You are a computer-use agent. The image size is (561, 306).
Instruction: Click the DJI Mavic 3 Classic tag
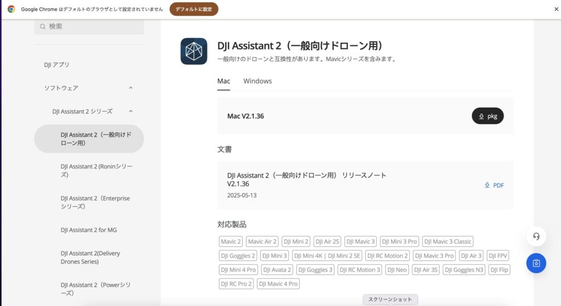[448, 241]
